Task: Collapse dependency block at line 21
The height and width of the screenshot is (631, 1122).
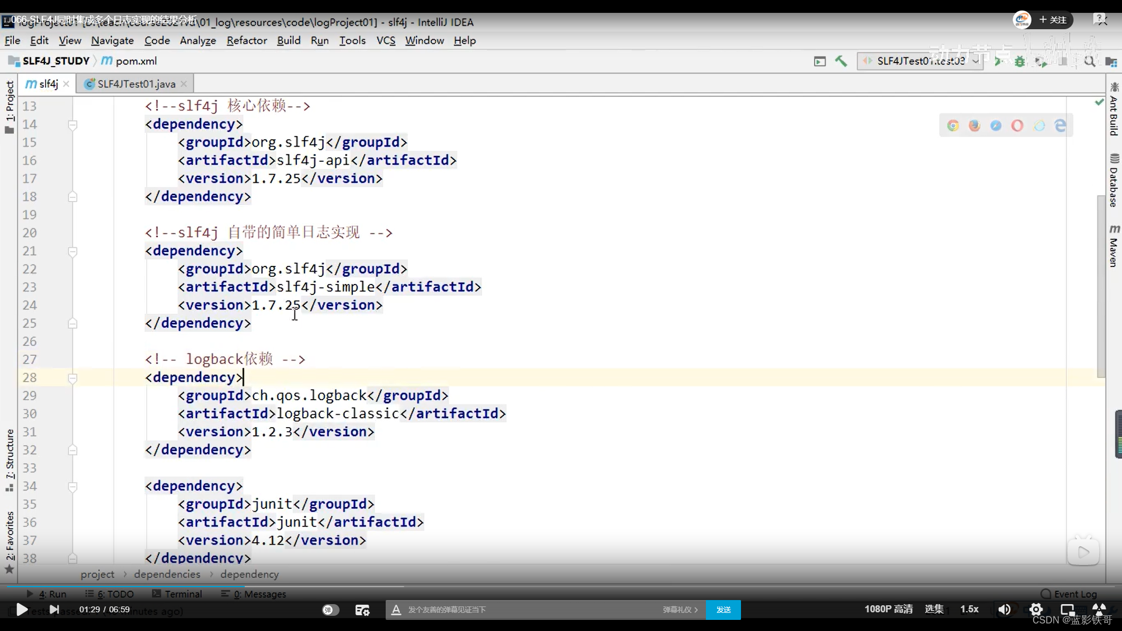Action: [72, 251]
